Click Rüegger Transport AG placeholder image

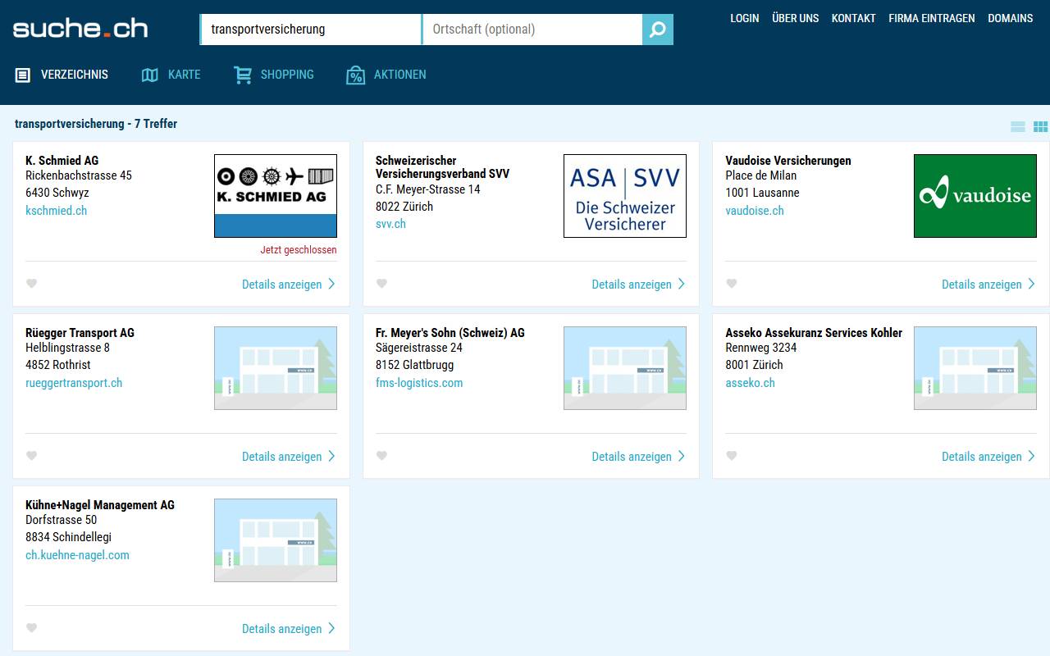276,368
